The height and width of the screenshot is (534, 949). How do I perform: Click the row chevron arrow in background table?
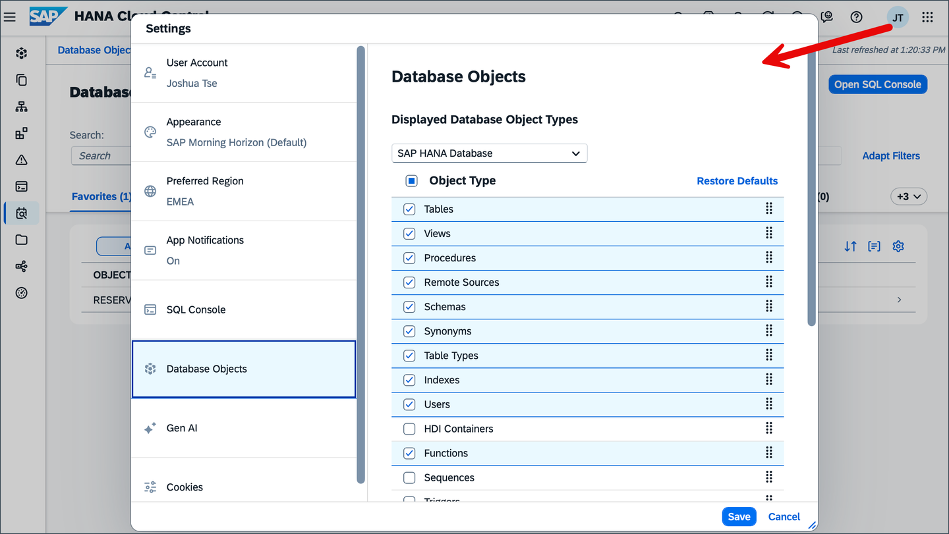click(899, 300)
